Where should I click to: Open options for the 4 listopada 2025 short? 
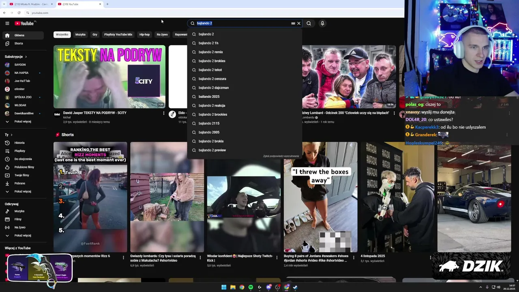431,258
